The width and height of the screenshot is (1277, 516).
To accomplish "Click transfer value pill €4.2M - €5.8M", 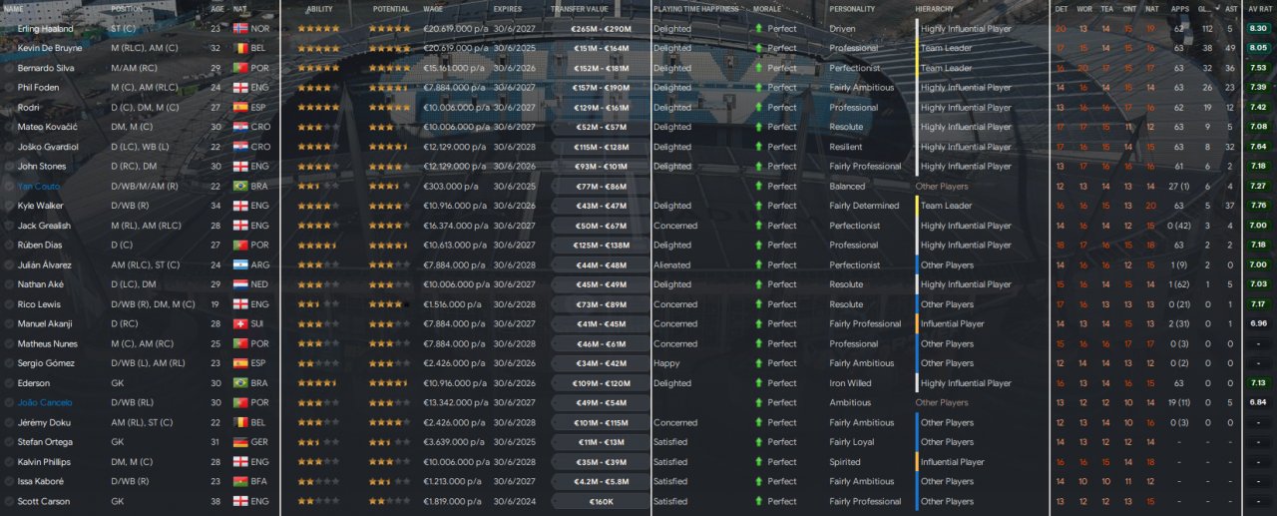I will (600, 481).
